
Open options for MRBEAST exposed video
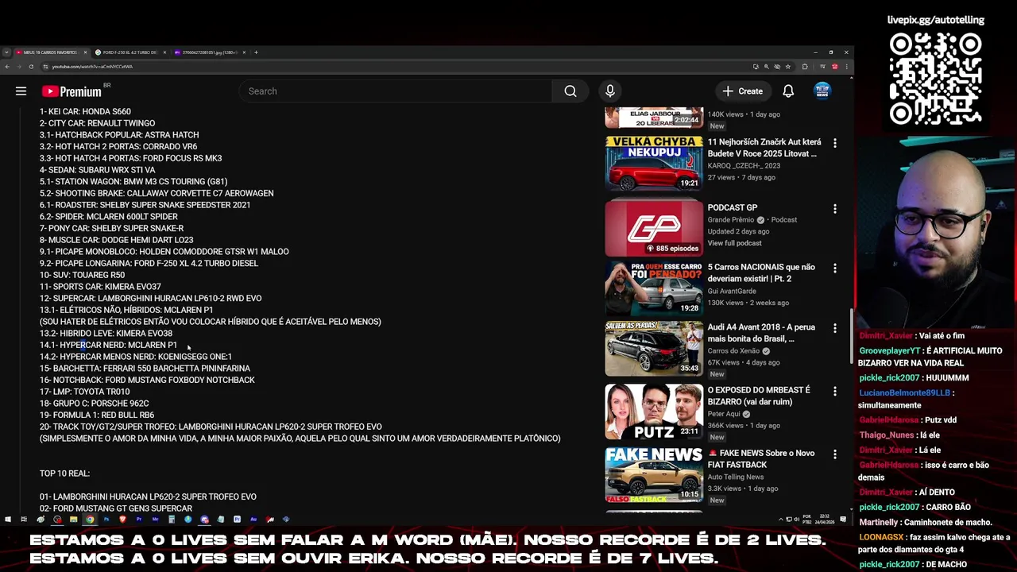[834, 392]
